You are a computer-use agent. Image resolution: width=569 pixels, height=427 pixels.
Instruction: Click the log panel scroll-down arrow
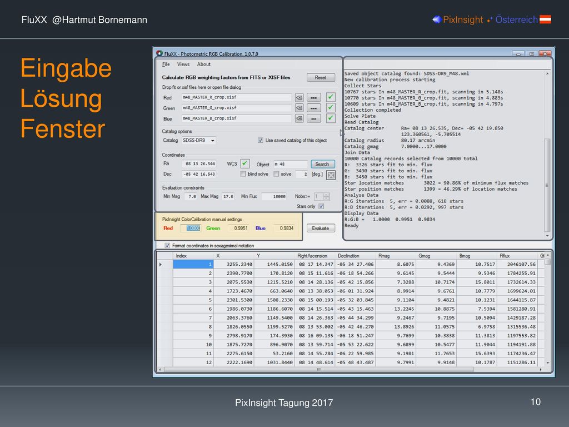(x=547, y=236)
